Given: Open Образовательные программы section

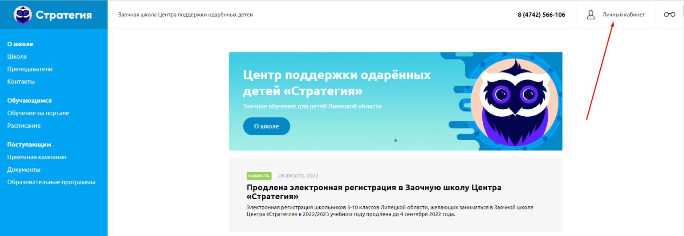Looking at the screenshot, I should point(51,182).
